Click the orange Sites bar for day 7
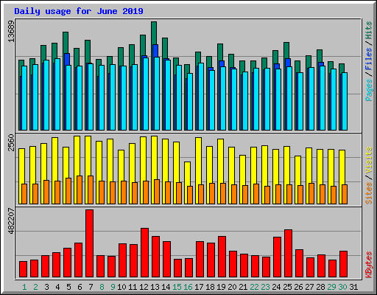The height and width of the screenshot is (295, 377). 91,190
